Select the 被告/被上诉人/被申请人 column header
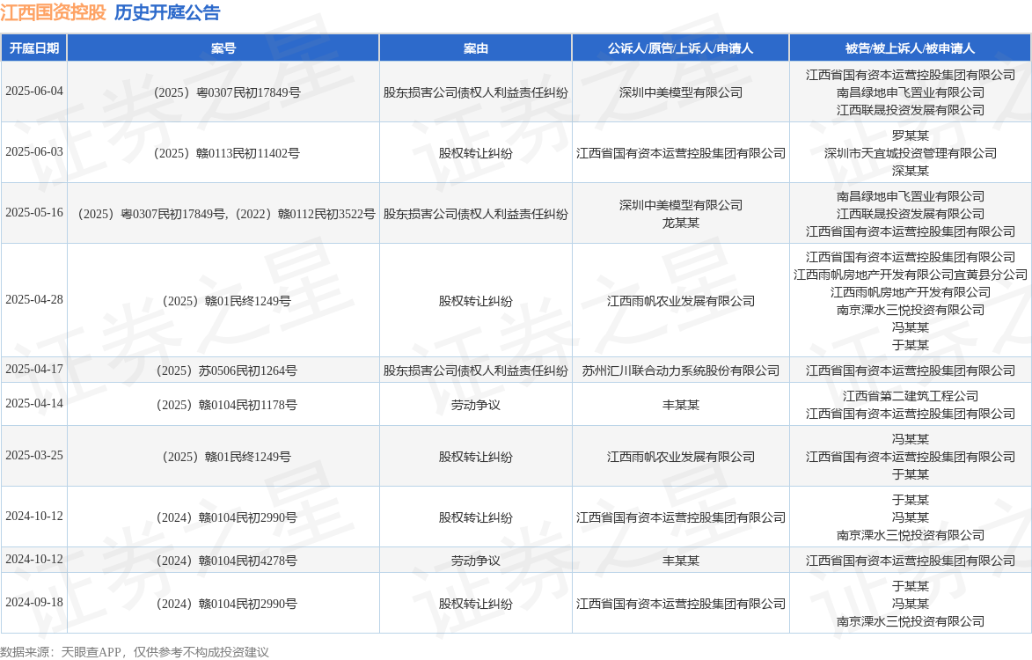Viewport: 1032px width, 660px height. (x=911, y=48)
